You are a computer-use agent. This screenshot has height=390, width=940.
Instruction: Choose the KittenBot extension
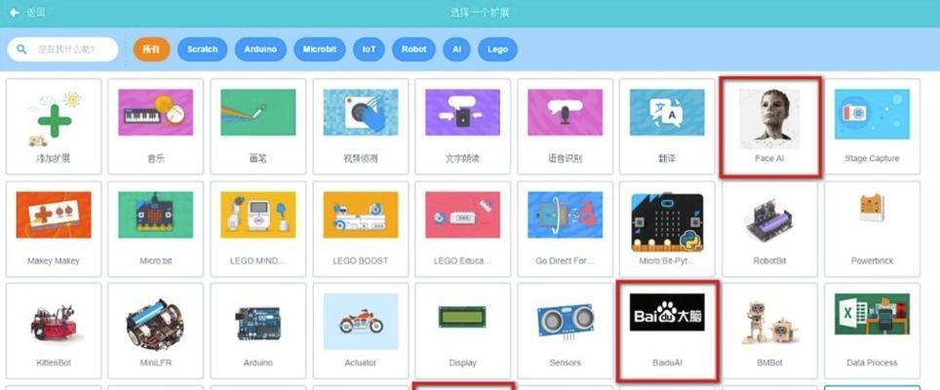point(54,331)
